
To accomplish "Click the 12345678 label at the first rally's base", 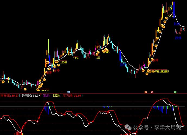I will click(x=44, y=90).
